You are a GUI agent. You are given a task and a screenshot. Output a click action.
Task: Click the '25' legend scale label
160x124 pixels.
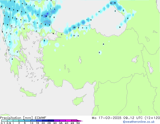[49, 123]
